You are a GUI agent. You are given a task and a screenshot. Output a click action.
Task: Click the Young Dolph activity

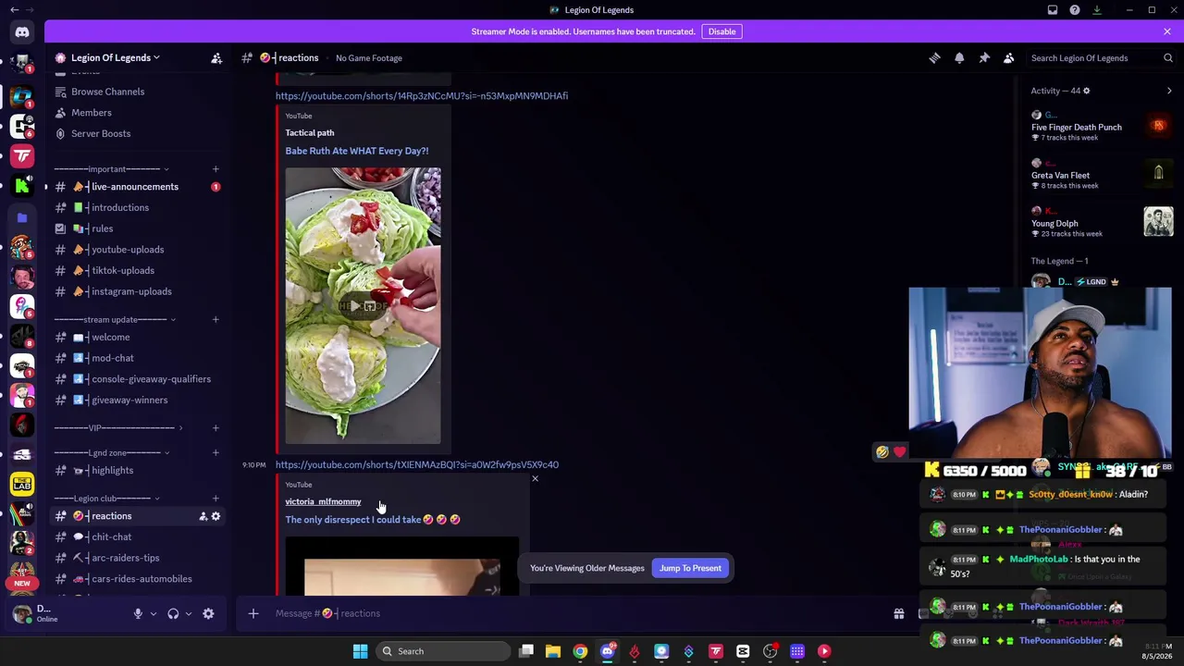click(1101, 223)
